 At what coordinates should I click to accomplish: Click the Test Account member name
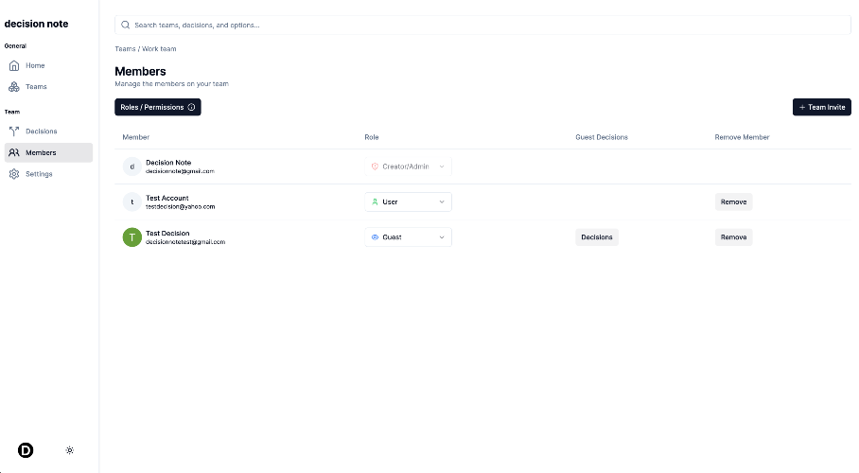pyautogui.click(x=167, y=198)
